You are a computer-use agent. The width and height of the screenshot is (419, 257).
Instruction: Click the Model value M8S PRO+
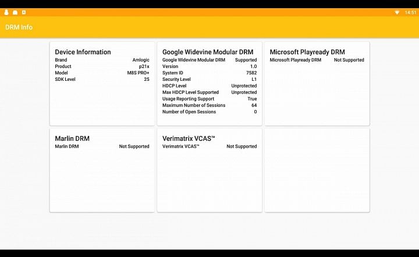[x=138, y=73]
